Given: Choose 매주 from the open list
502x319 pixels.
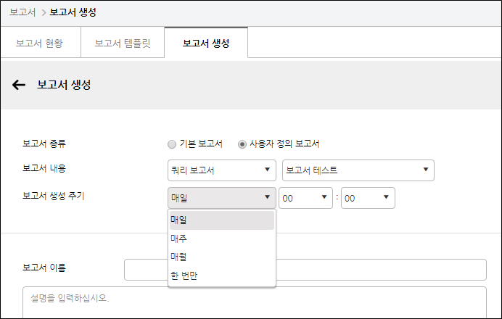Looking at the screenshot, I should click(x=221, y=239).
